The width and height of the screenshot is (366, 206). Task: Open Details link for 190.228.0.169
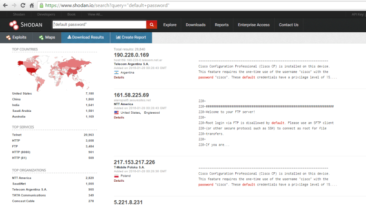[119, 77]
